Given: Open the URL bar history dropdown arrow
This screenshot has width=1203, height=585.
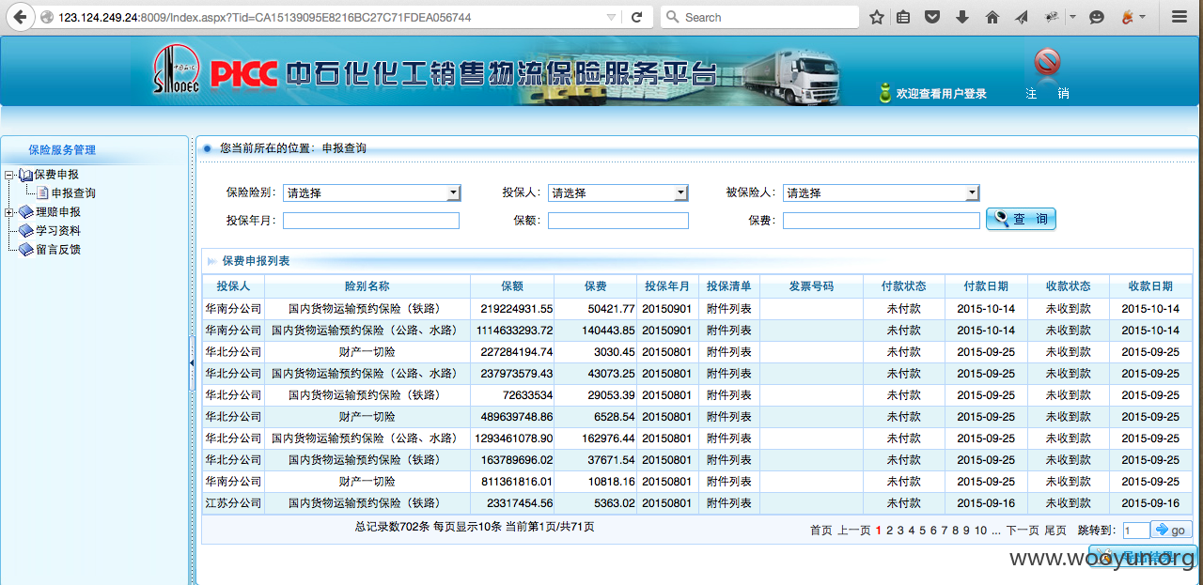Looking at the screenshot, I should (x=611, y=17).
